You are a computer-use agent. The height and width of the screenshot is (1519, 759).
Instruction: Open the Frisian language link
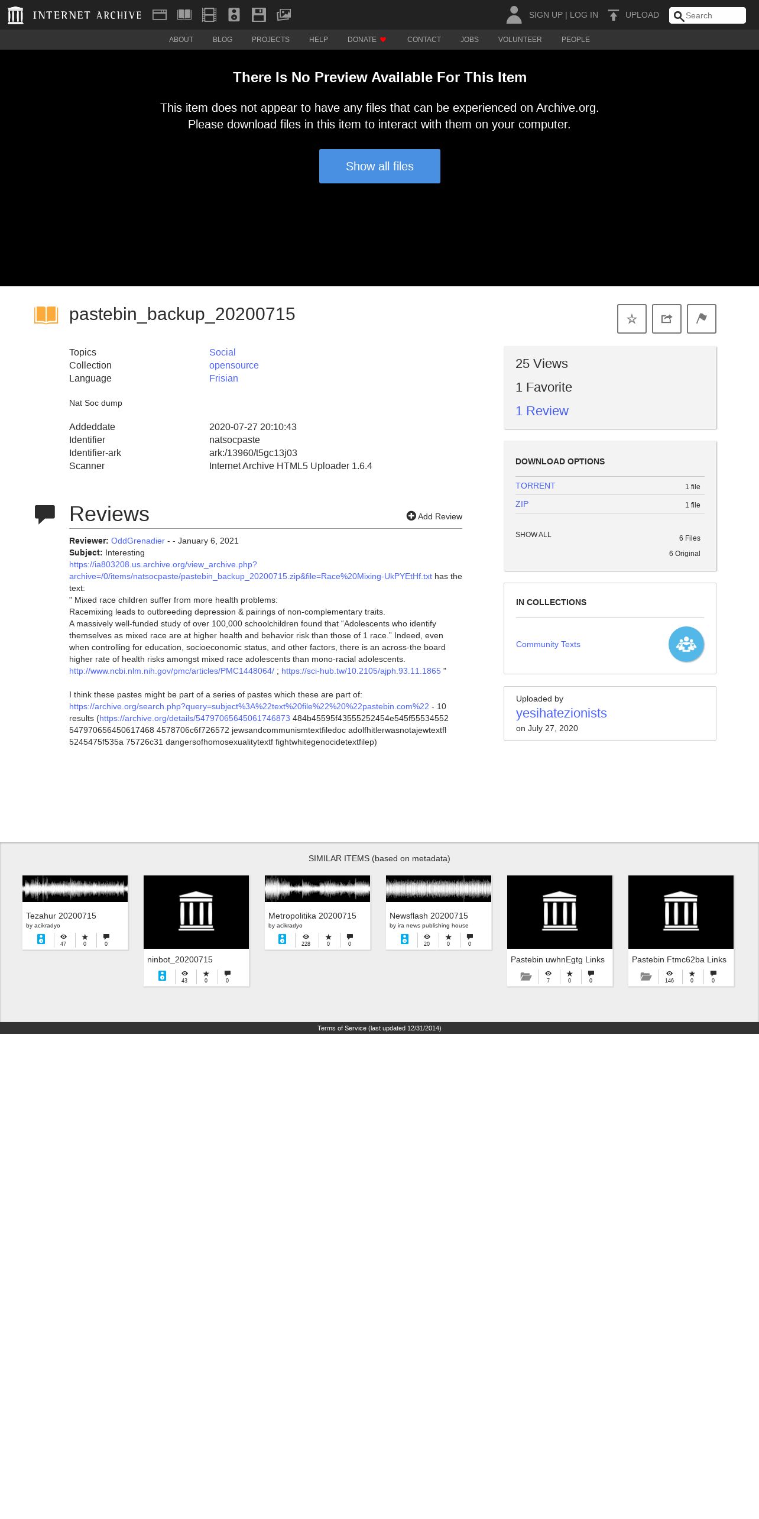tap(223, 378)
